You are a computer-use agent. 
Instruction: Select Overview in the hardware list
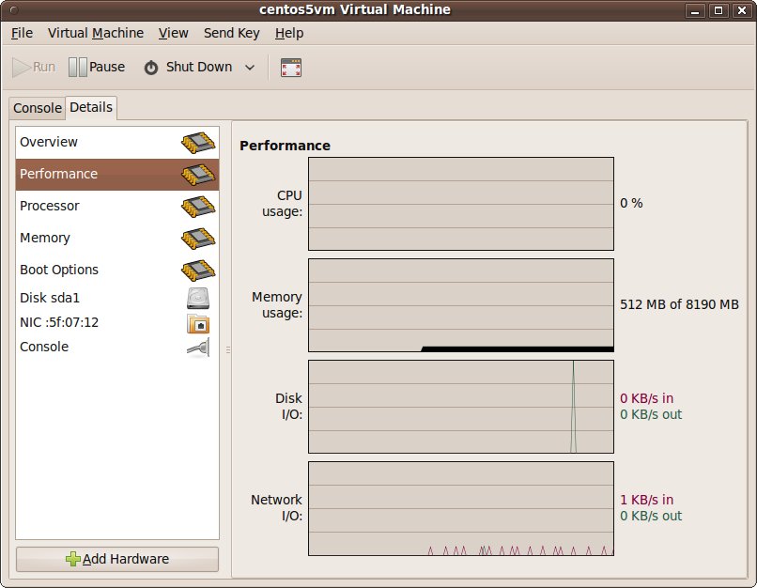(x=117, y=143)
